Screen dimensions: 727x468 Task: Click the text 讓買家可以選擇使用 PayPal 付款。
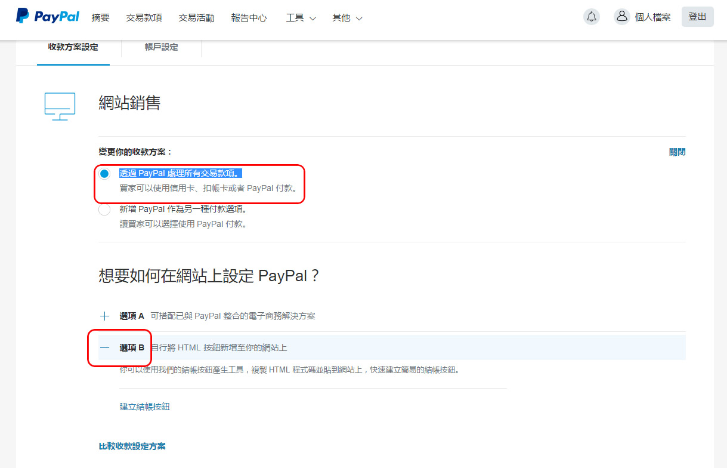pos(183,224)
